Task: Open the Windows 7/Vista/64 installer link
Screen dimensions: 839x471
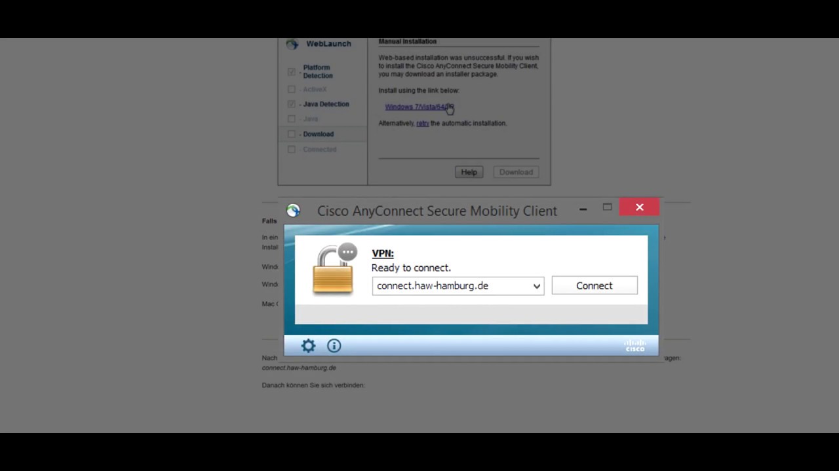Action: click(x=419, y=107)
